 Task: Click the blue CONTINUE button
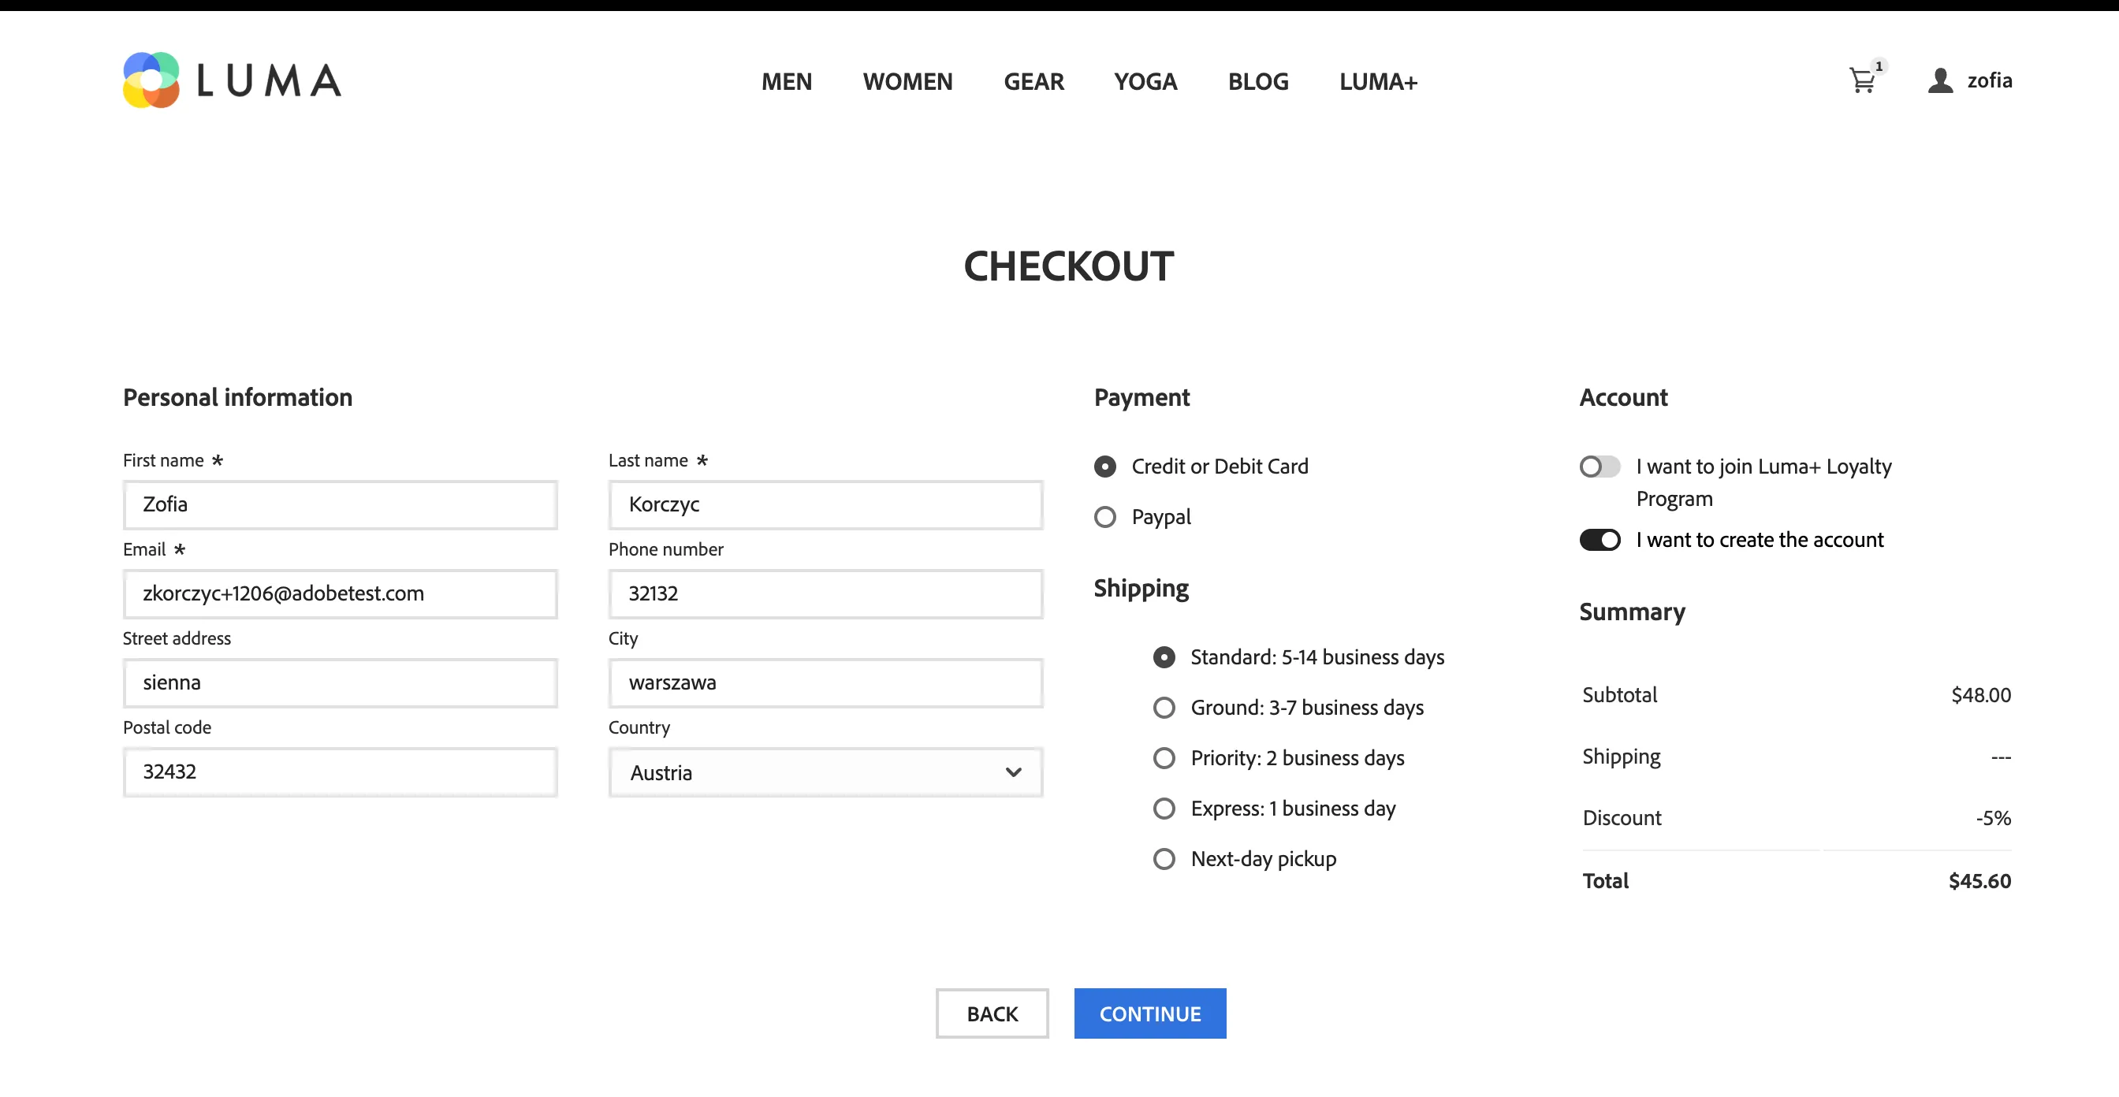pos(1150,1013)
